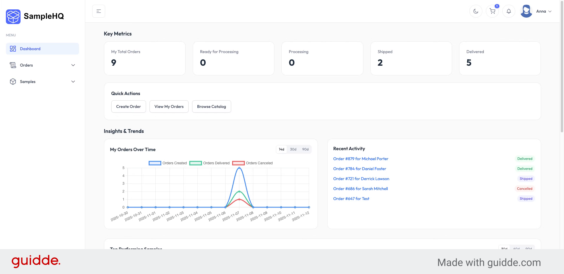
Task: Toggle Orders Created series in chart legend
Action: tap(155, 163)
